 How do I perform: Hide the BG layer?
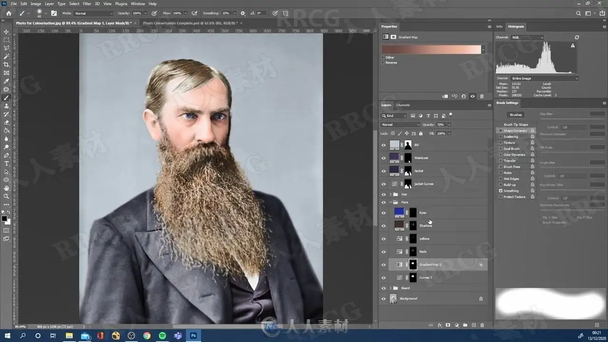click(384, 145)
